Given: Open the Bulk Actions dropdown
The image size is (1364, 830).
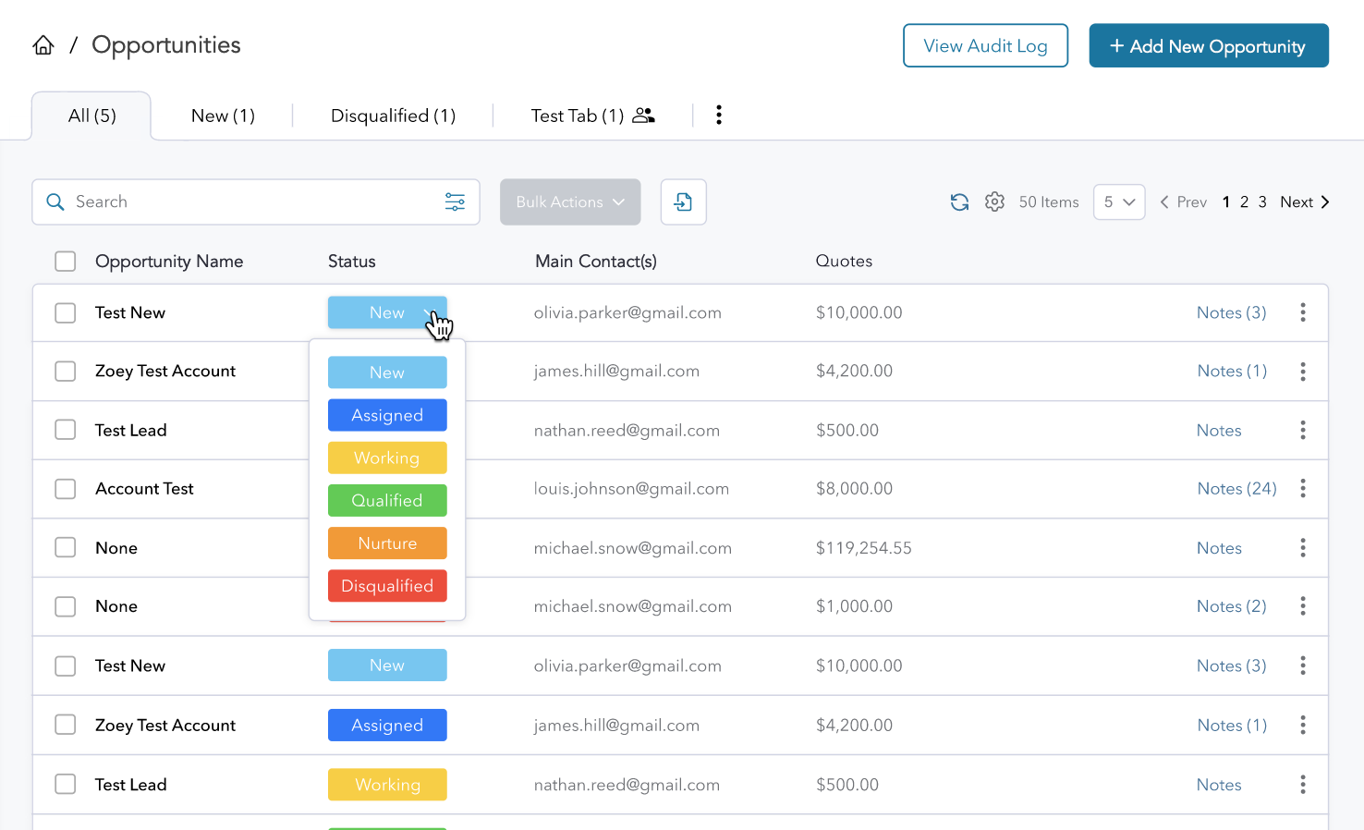Looking at the screenshot, I should (570, 201).
